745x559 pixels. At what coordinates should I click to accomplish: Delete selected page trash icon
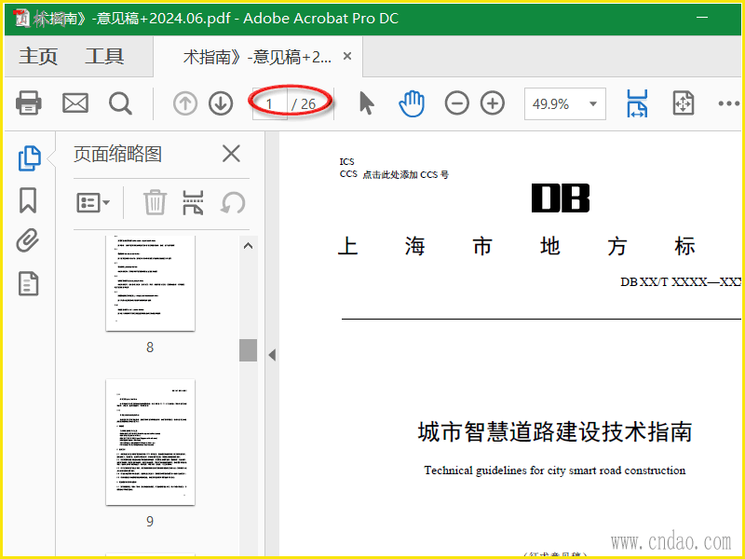(155, 202)
